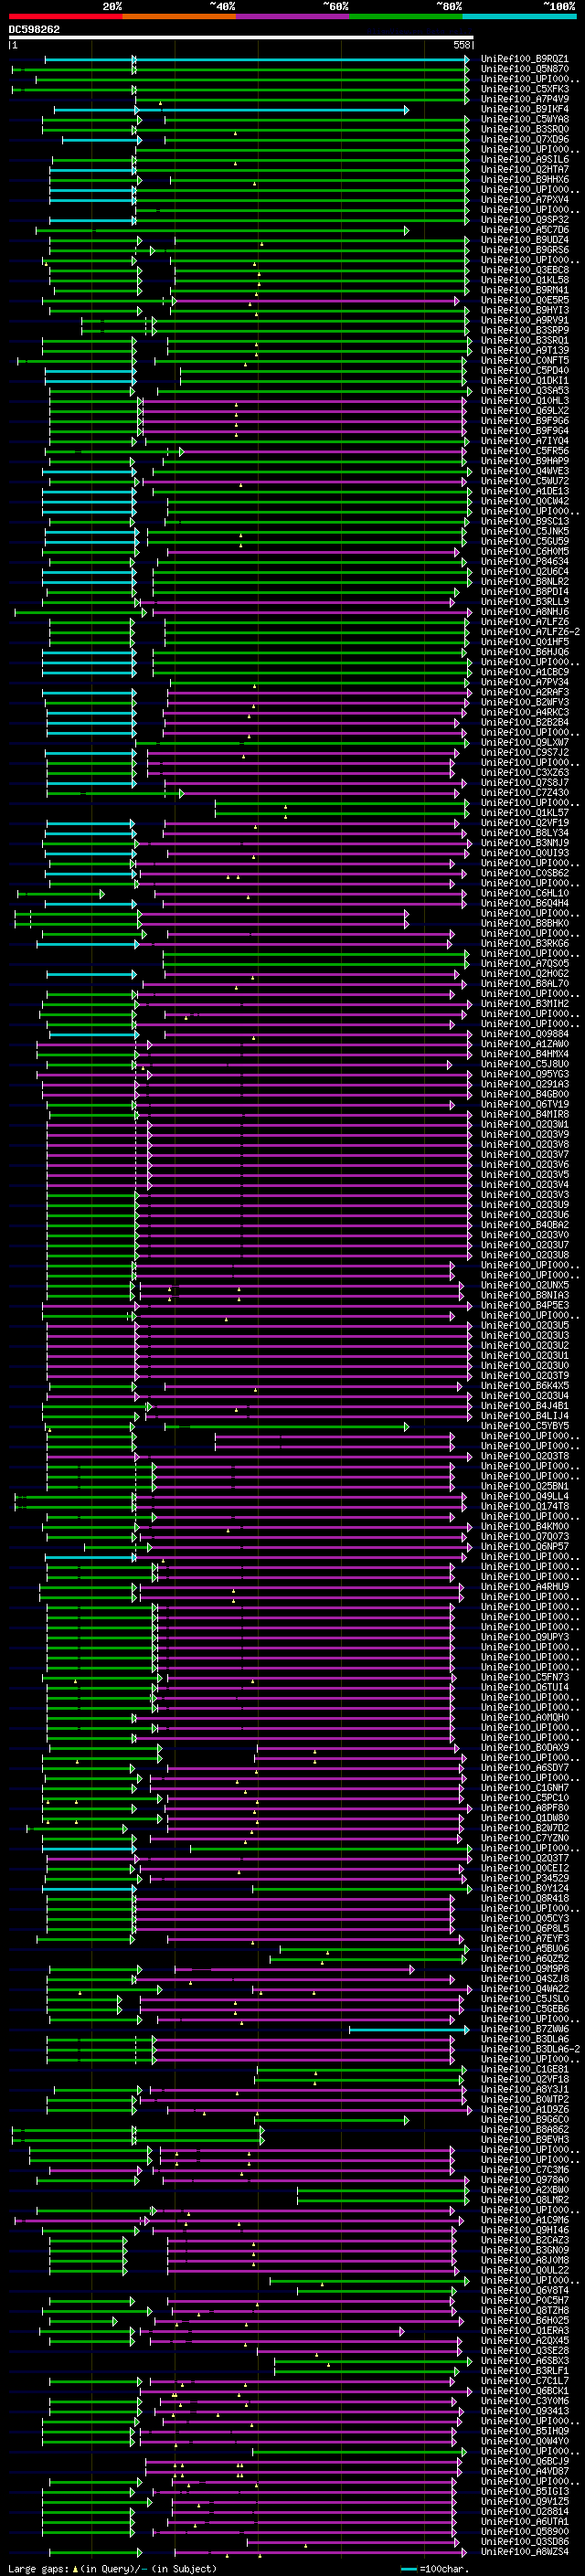Open the UniRef100_B9GRS6 label
The image size is (585, 2576).
(525, 250)
